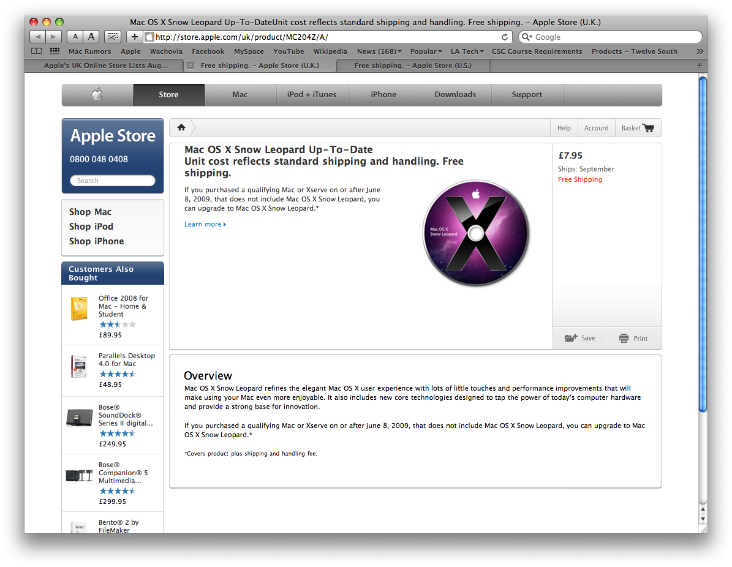Viewport: 732px width, 567px height.
Task: Show hidden bookmarks with the overflow chevron
Action: (700, 51)
